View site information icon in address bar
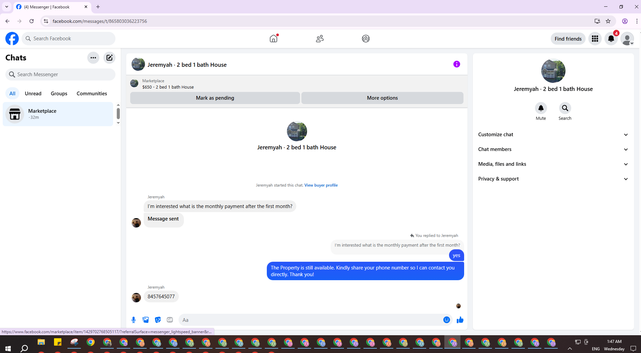Viewport: 641px width, 353px height. 46,21
